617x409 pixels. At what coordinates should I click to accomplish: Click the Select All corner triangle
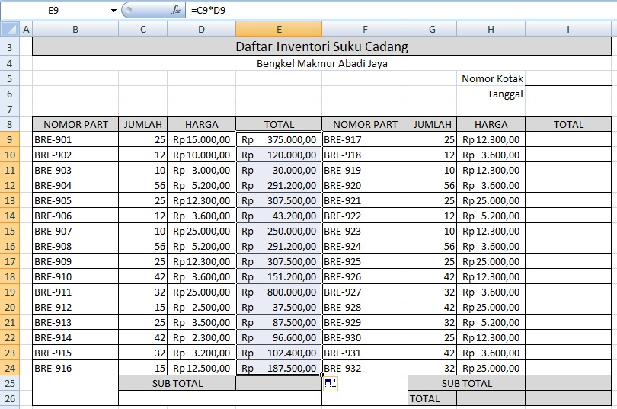tap(10, 29)
